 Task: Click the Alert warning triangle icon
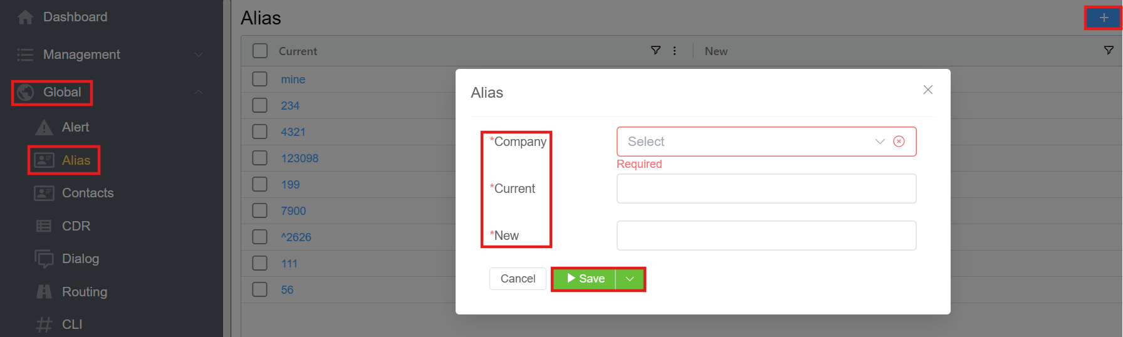click(x=44, y=127)
